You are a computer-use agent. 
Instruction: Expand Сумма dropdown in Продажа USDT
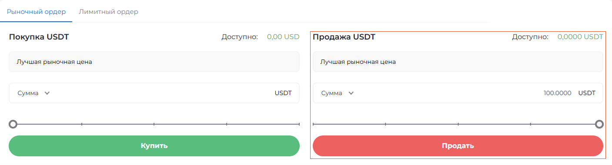337,93
